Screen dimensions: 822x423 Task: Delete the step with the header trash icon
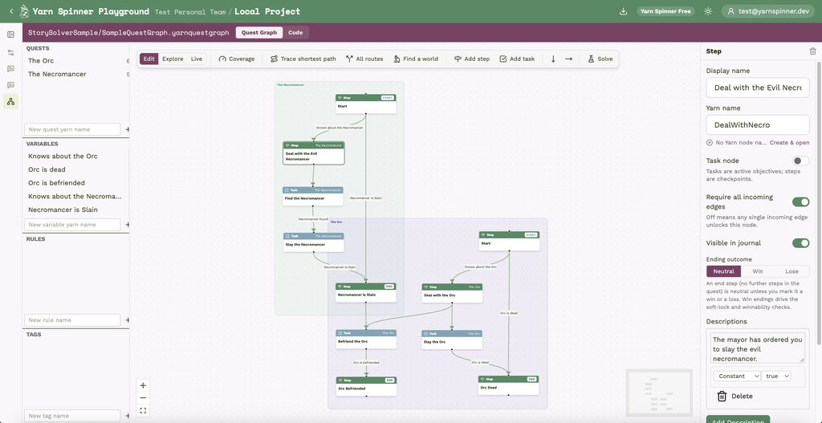click(x=812, y=51)
